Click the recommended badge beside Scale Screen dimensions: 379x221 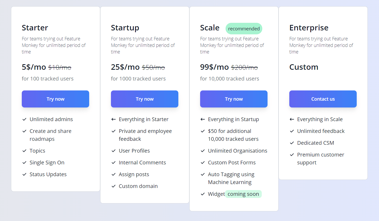(x=244, y=28)
